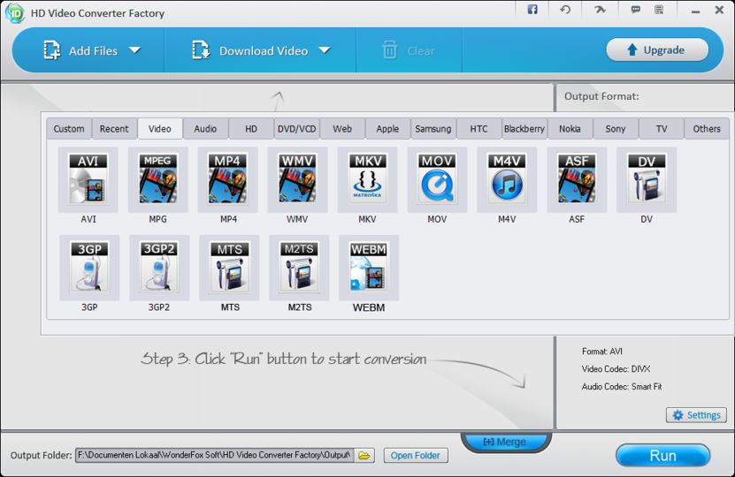Image resolution: width=735 pixels, height=477 pixels.
Task: Switch to the Custom tab
Action: (x=69, y=129)
